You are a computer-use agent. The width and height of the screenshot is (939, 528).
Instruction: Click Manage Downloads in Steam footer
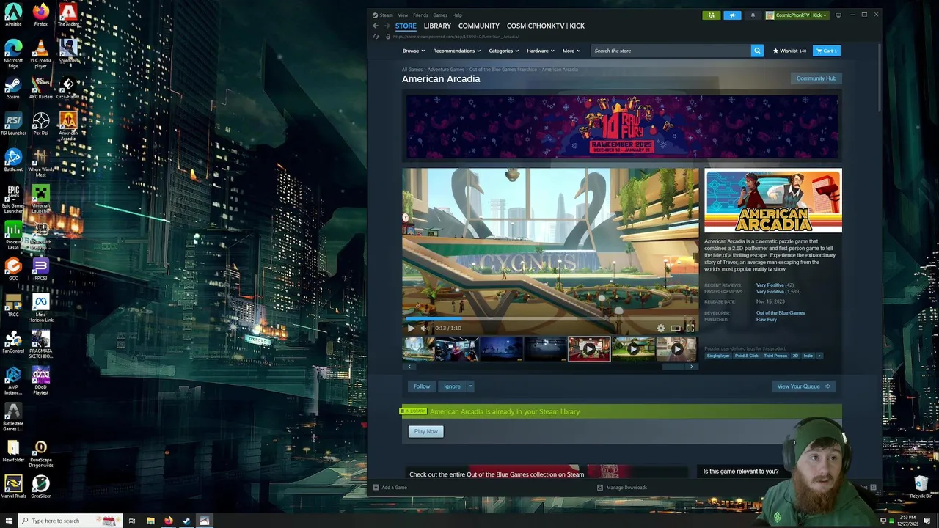pyautogui.click(x=622, y=487)
